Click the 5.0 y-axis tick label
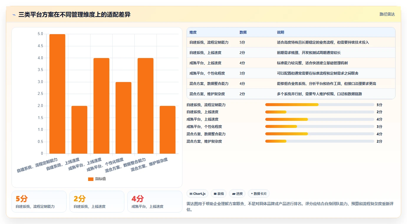Image resolution: width=407 pixels, height=224 pixels. point(40,34)
